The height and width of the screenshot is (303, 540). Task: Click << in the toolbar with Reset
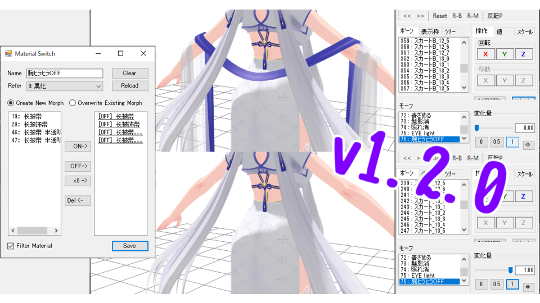[407, 16]
